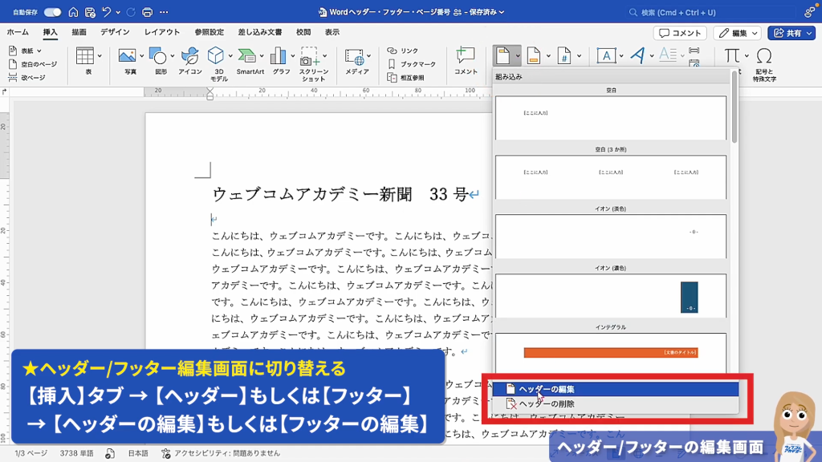This screenshot has width=822, height=462.
Task: Open the 校閲 review tab
Action: point(303,32)
